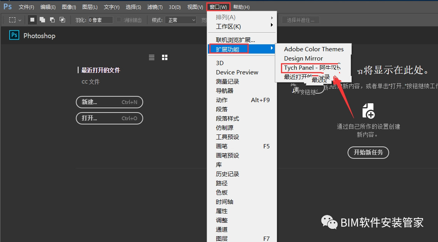Image resolution: width=438 pixels, height=242 pixels.
Task: Toggle the 3D panel in the Window menu
Action: [242, 63]
